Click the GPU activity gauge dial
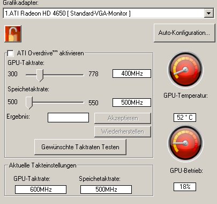The height and width of the screenshot is (204, 217). (x=185, y=143)
